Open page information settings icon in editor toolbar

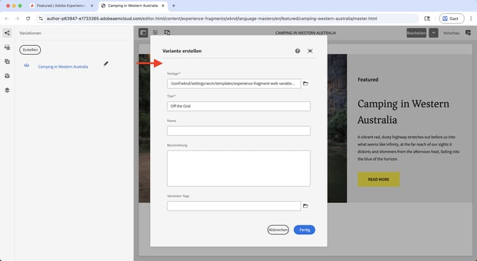pyautogui.click(x=155, y=32)
